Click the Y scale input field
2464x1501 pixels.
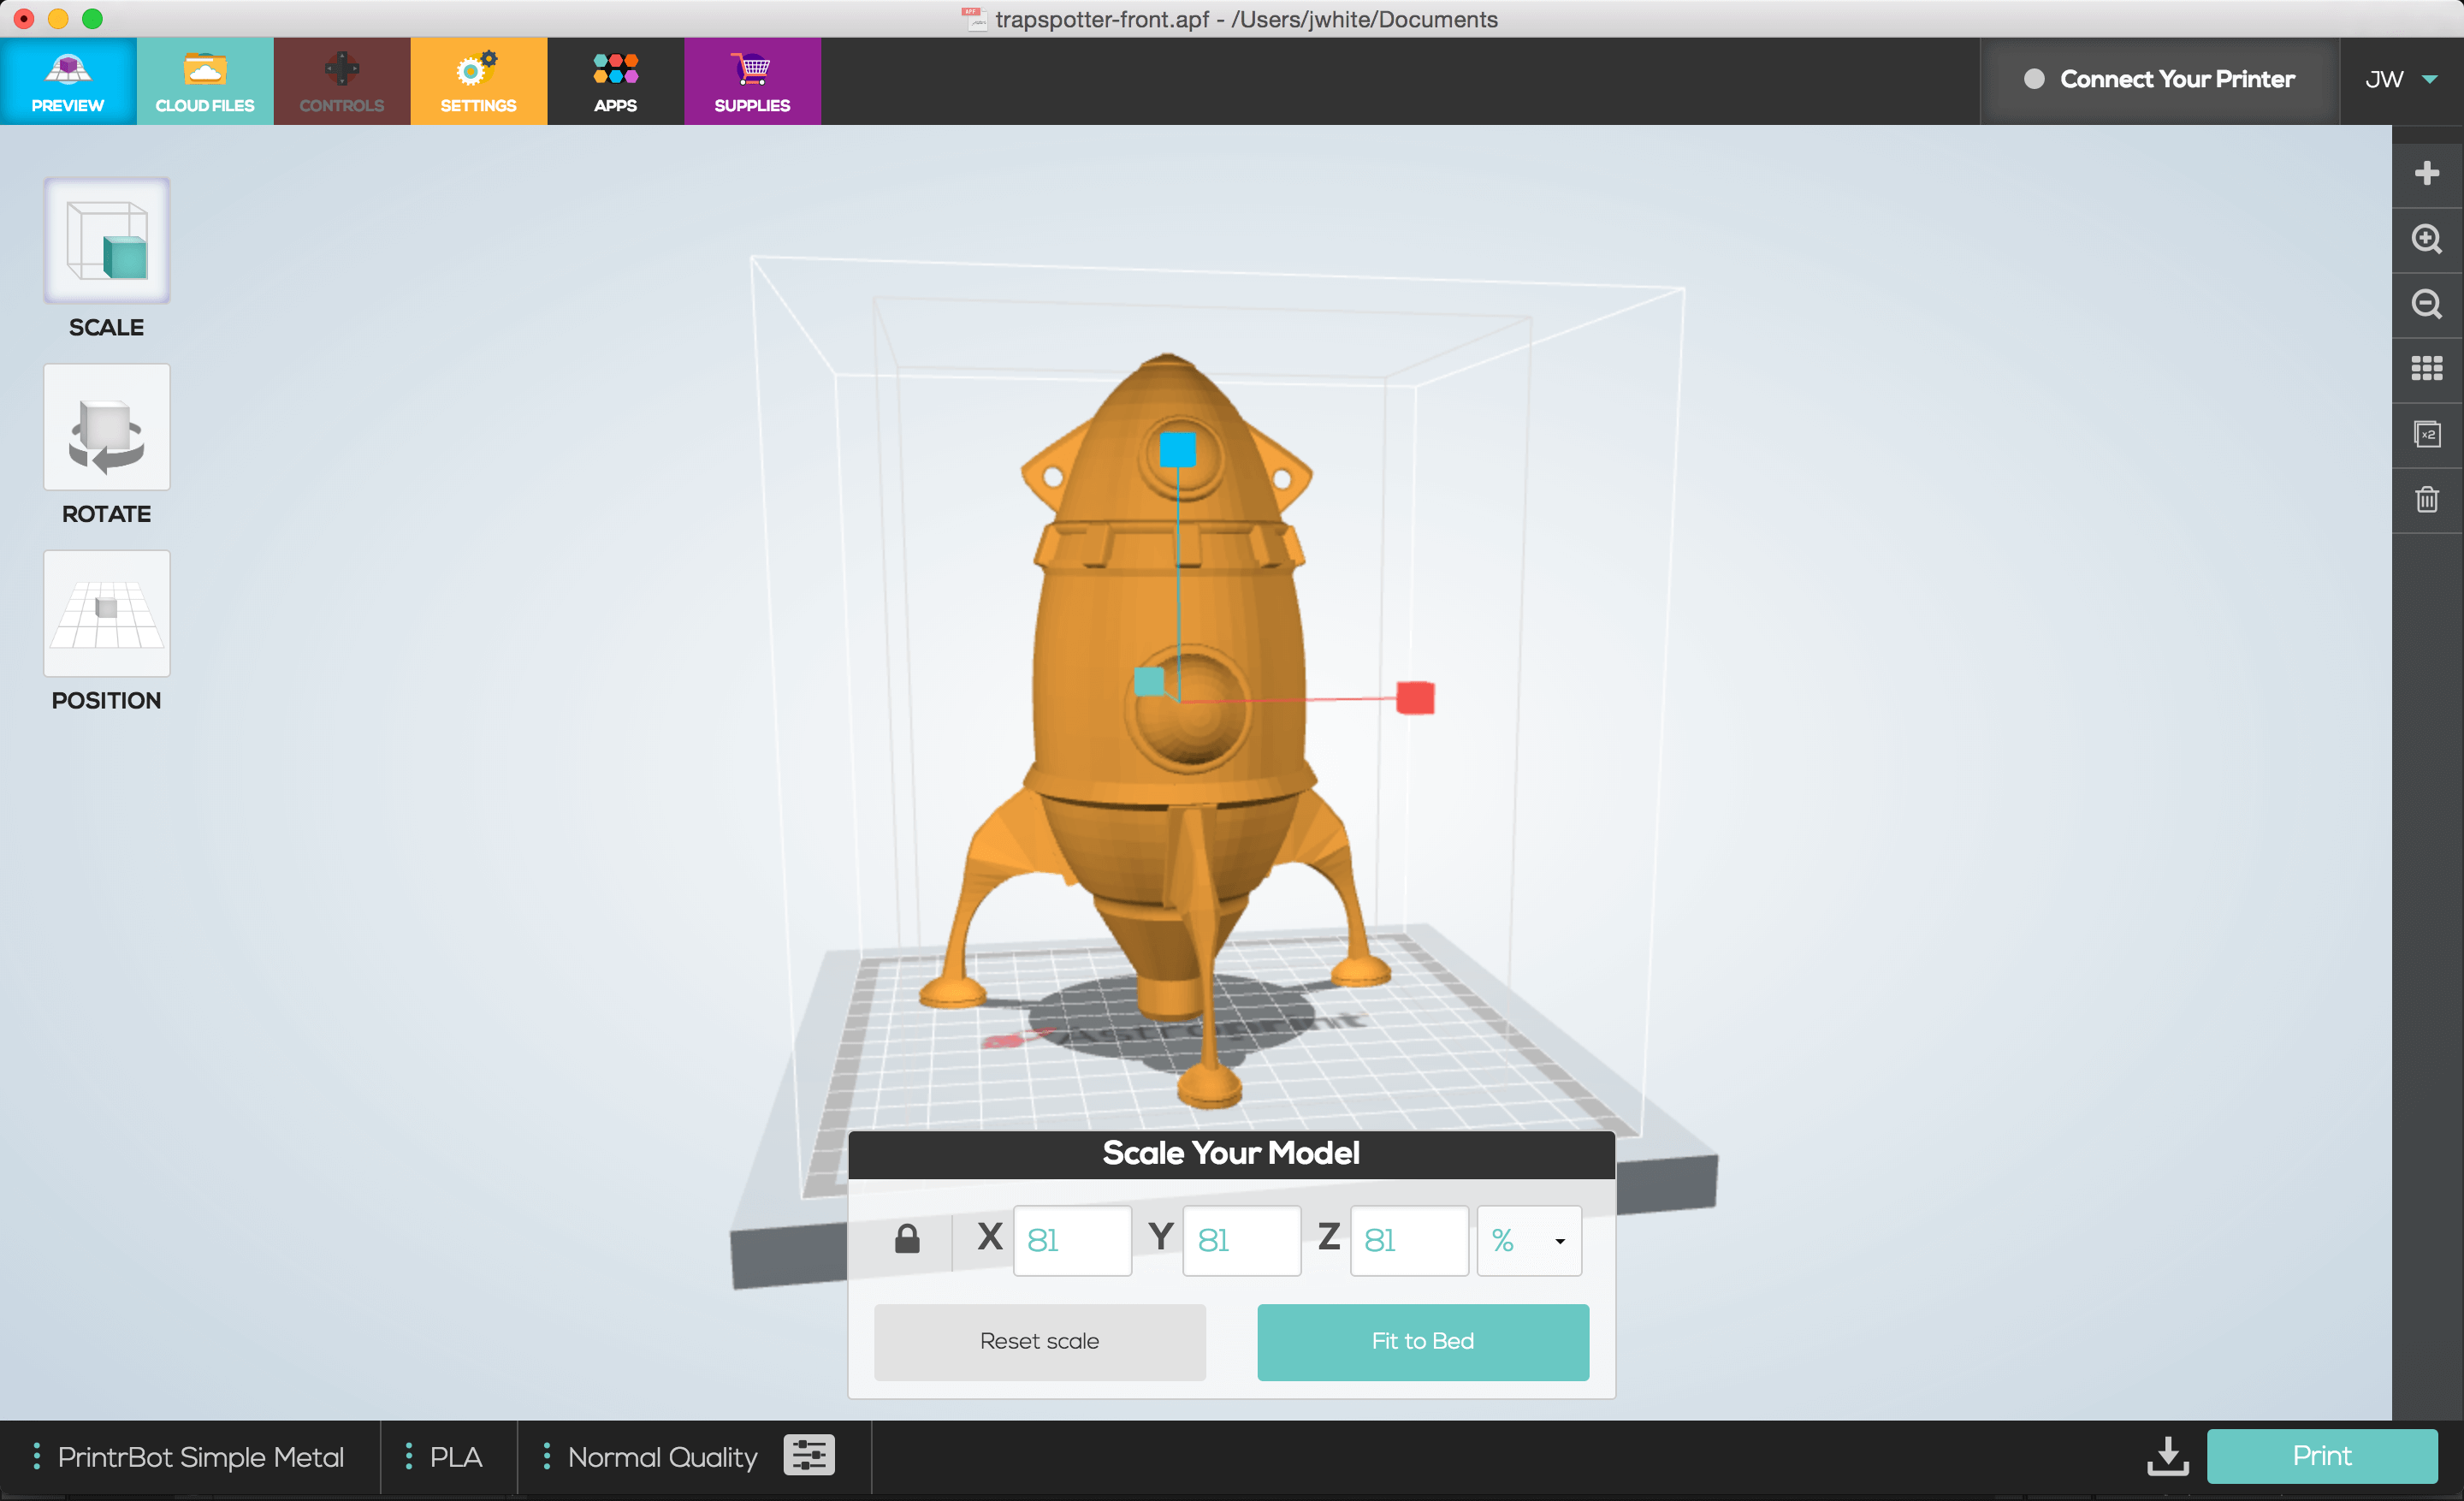[1242, 1240]
